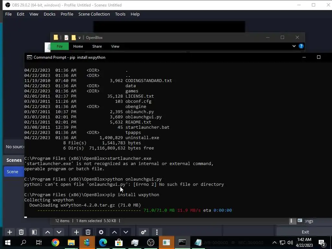
Task: Open View ribbon tab in OpenBlox Explorer
Action: 115,46
